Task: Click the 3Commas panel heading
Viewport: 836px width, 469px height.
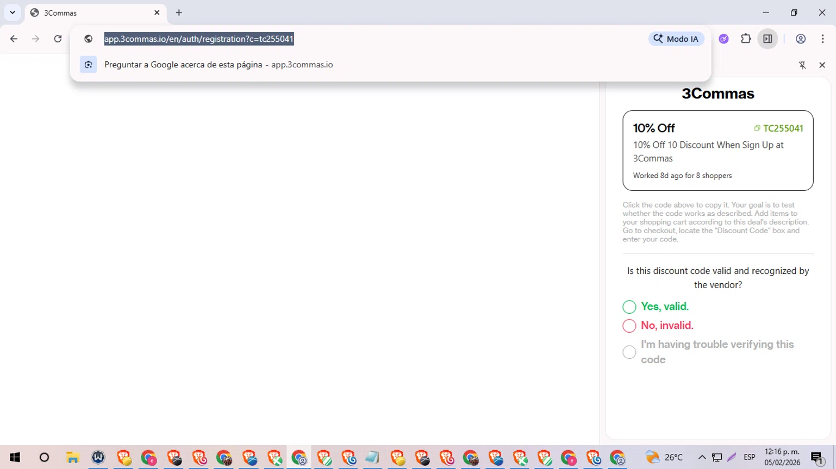Action: pyautogui.click(x=718, y=93)
